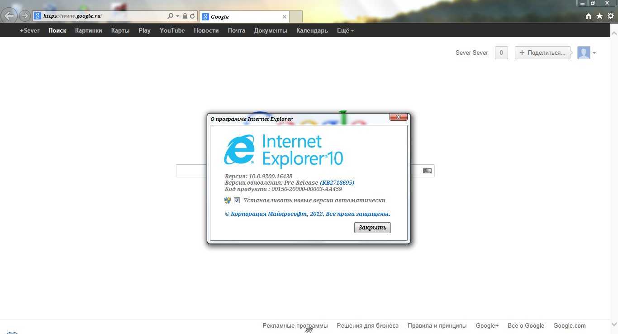Open Favorites star icon
This screenshot has width=618, height=334.
click(599, 16)
